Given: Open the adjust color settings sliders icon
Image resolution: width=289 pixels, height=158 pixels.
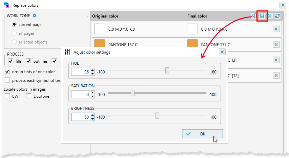Looking at the screenshot, I should coord(262,16).
